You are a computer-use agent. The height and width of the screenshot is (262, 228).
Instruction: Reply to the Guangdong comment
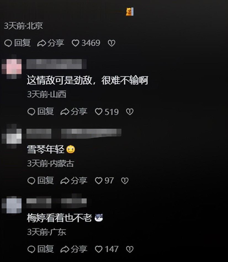click(x=41, y=249)
